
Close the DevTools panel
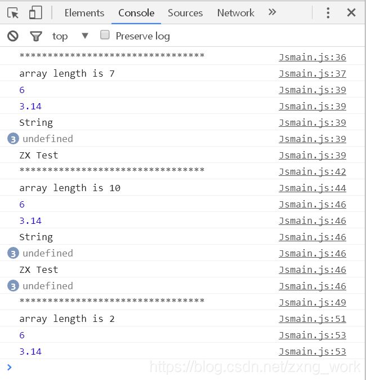[x=351, y=12]
